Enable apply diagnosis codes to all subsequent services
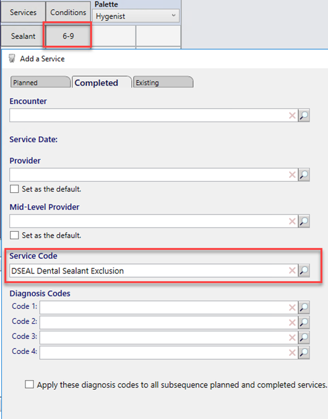 (29, 384)
